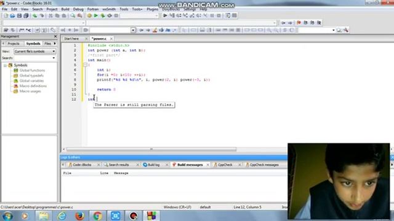Click the Stop debugger icon
Viewport: 394px width, 221px height.
coord(219,15)
